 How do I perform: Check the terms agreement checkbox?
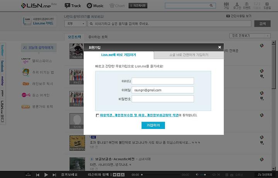pyautogui.click(x=97, y=115)
